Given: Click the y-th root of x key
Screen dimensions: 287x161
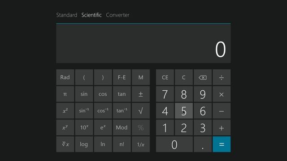Looking at the screenshot, I should click(x=65, y=144).
